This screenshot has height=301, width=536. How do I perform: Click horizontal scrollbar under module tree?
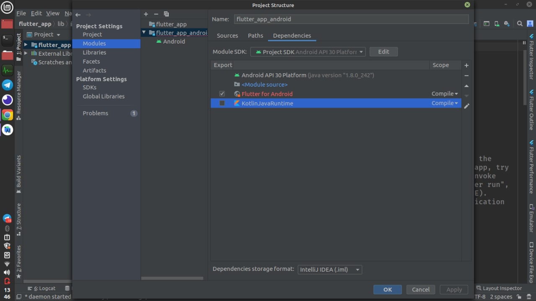pyautogui.click(x=172, y=278)
